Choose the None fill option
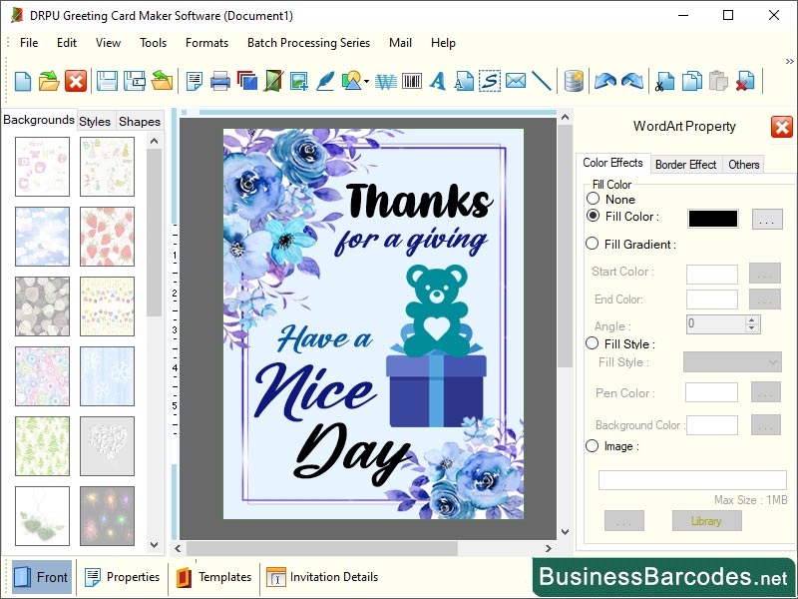The height and width of the screenshot is (599, 798). coord(594,199)
